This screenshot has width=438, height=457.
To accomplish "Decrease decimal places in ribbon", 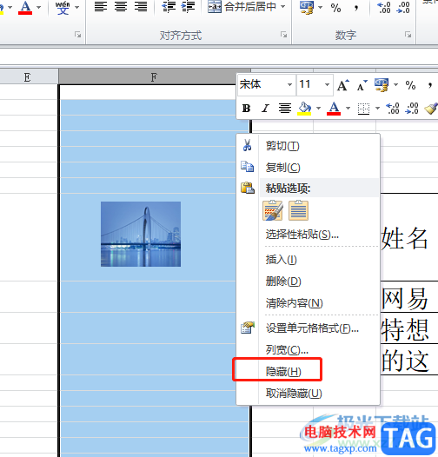I will pos(403,8).
